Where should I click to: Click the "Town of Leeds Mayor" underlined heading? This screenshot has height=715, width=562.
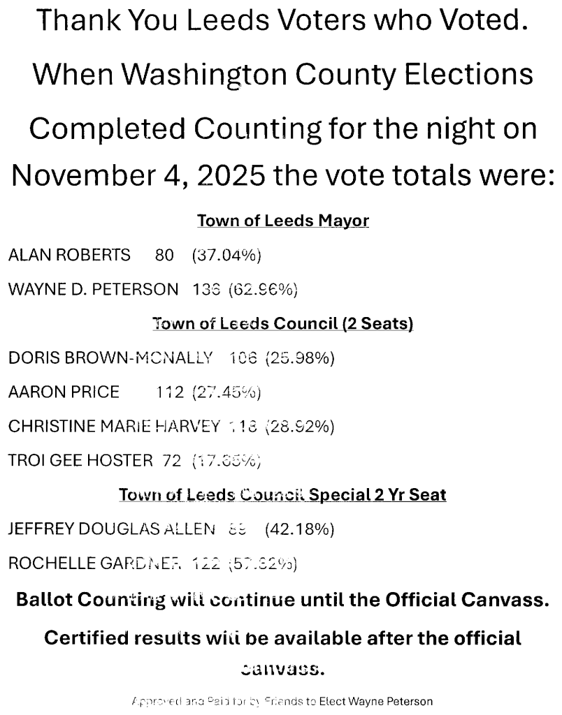(x=282, y=221)
